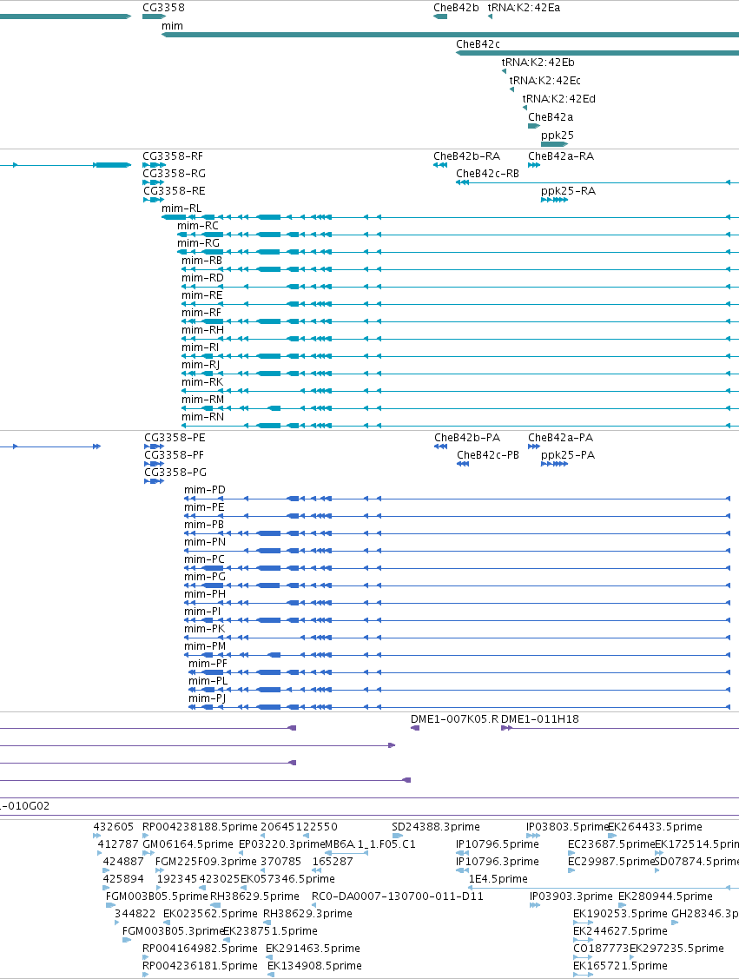Screen dimensions: 739x979
Task: Click the tRNA:K2:42Ea gene label
Action: tap(525, 8)
